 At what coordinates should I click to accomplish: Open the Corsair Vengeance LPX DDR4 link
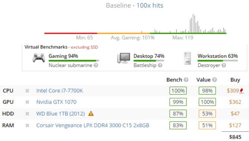[93, 125]
